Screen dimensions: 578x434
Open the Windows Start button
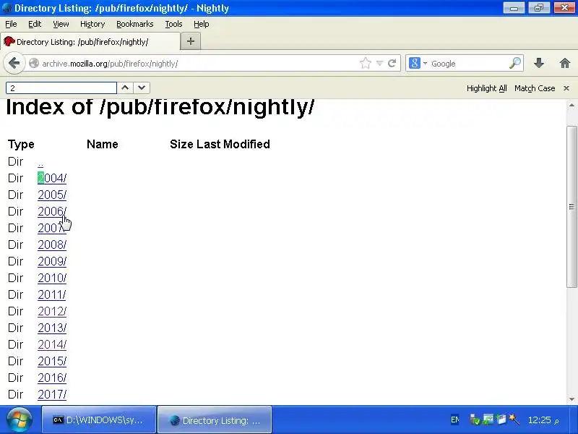click(x=20, y=420)
